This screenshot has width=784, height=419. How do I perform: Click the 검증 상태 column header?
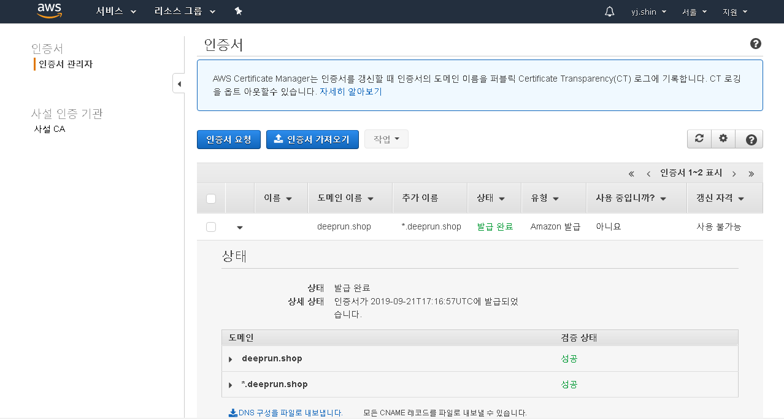(579, 338)
